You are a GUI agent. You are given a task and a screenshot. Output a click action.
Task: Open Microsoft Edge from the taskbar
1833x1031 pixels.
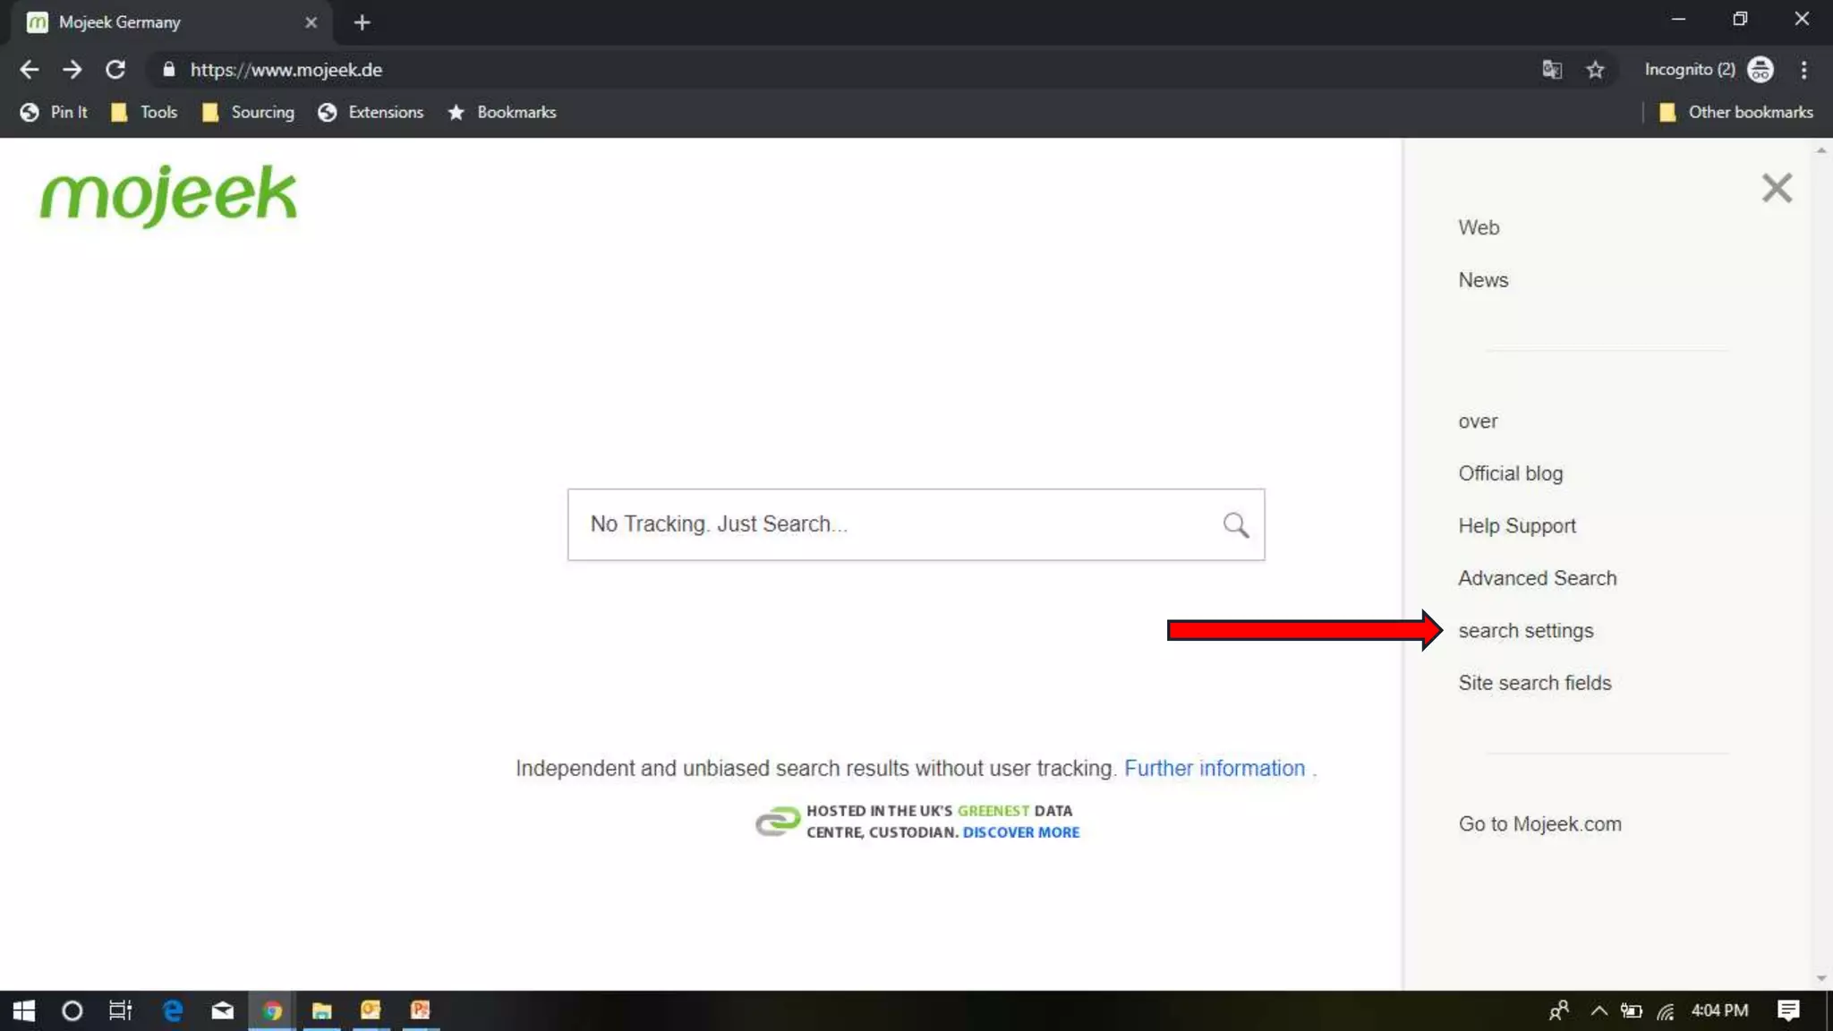click(x=173, y=1010)
